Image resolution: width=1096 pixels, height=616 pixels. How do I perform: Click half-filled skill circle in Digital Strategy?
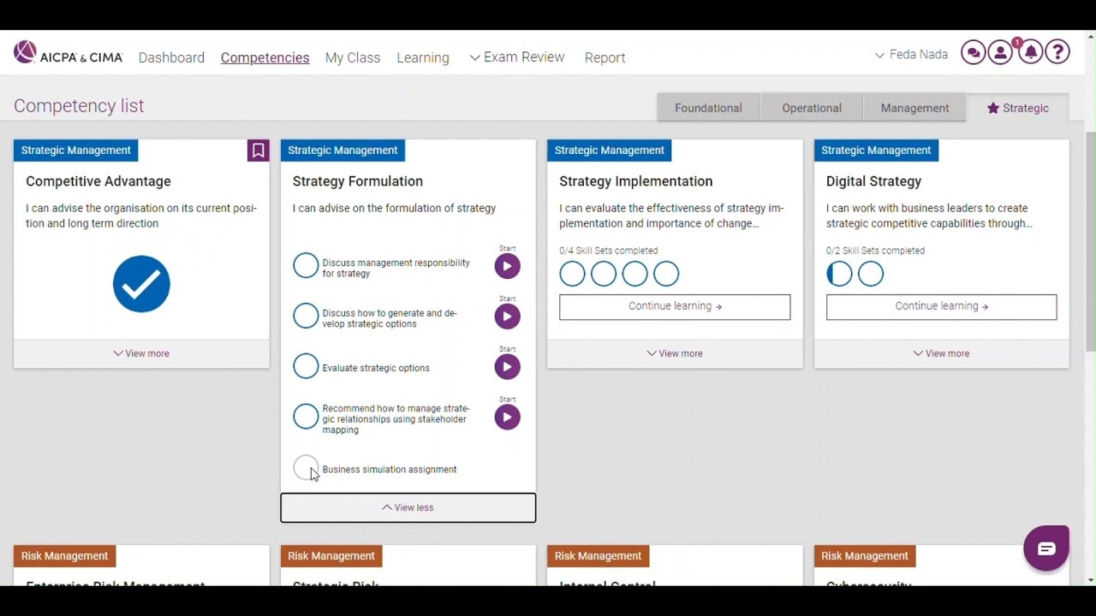tap(839, 274)
